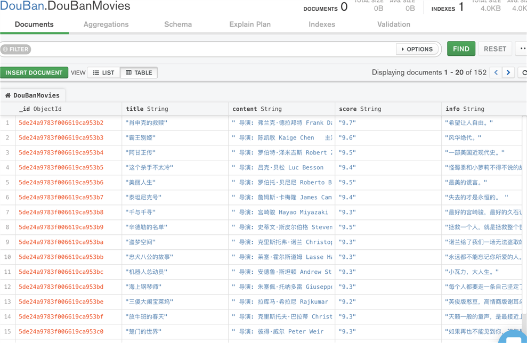Viewport: 527px width, 343px height.
Task: Click the home icon on the DouBanMovies breadcrumb
Action: click(8, 95)
